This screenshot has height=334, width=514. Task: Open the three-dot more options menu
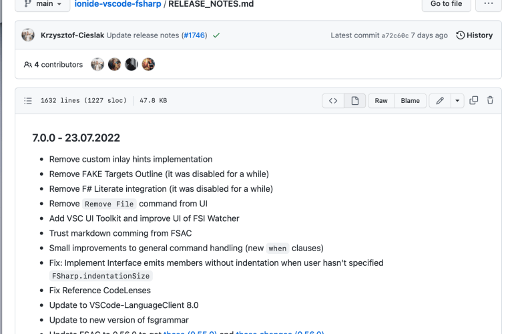(x=488, y=4)
